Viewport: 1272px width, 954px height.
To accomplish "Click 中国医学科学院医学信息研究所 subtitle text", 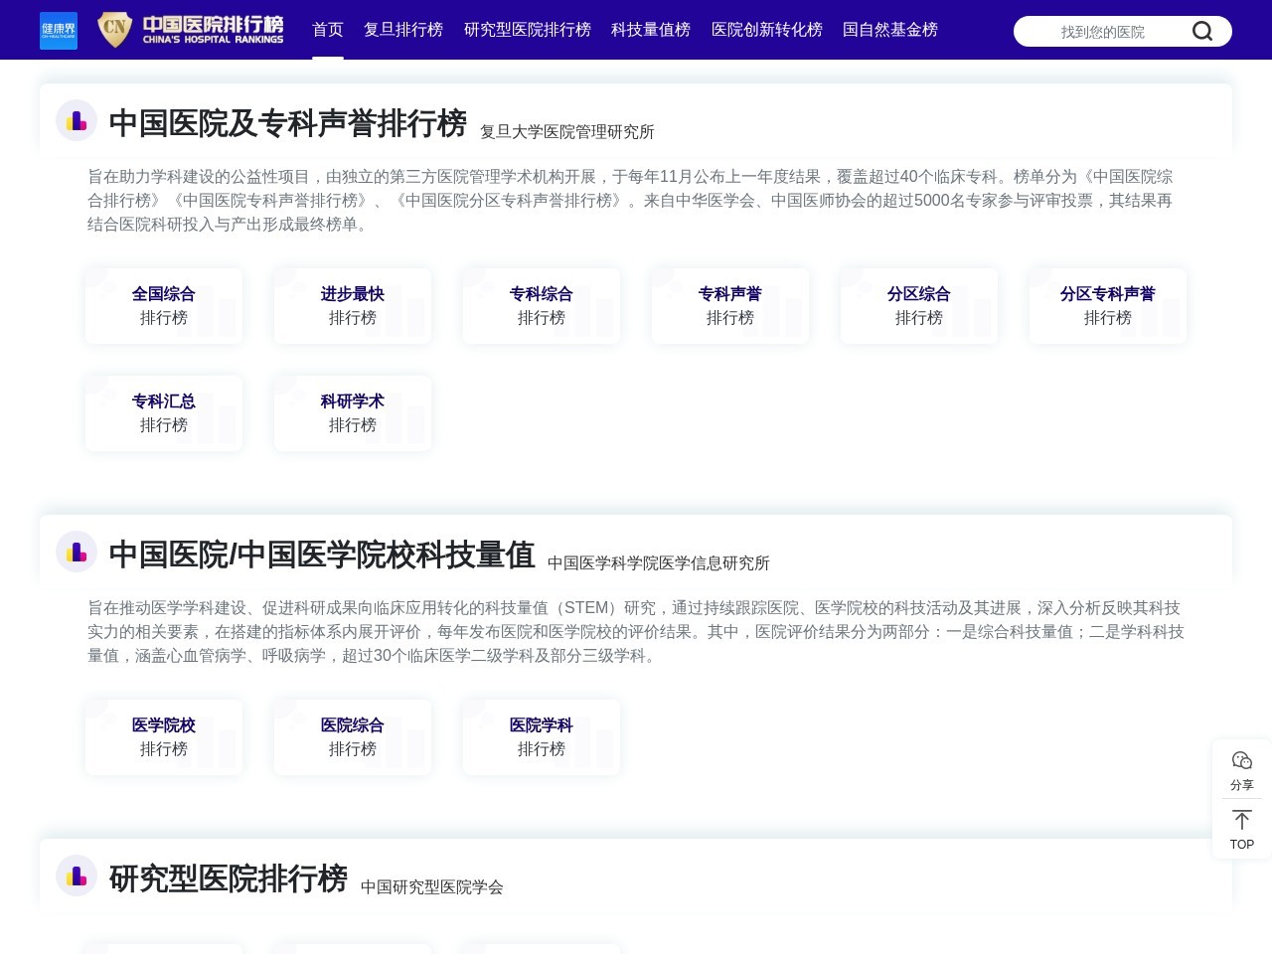I will (x=659, y=563).
